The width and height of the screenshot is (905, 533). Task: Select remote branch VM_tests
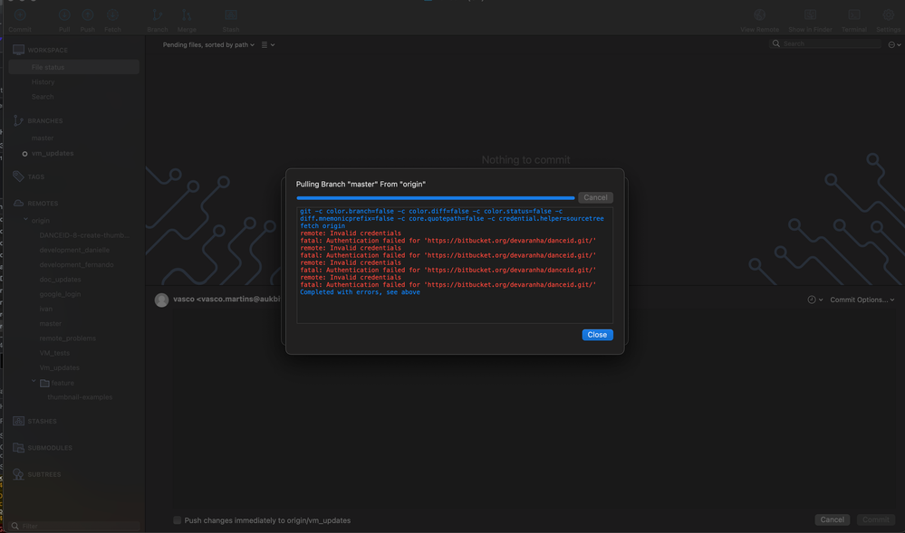click(54, 353)
